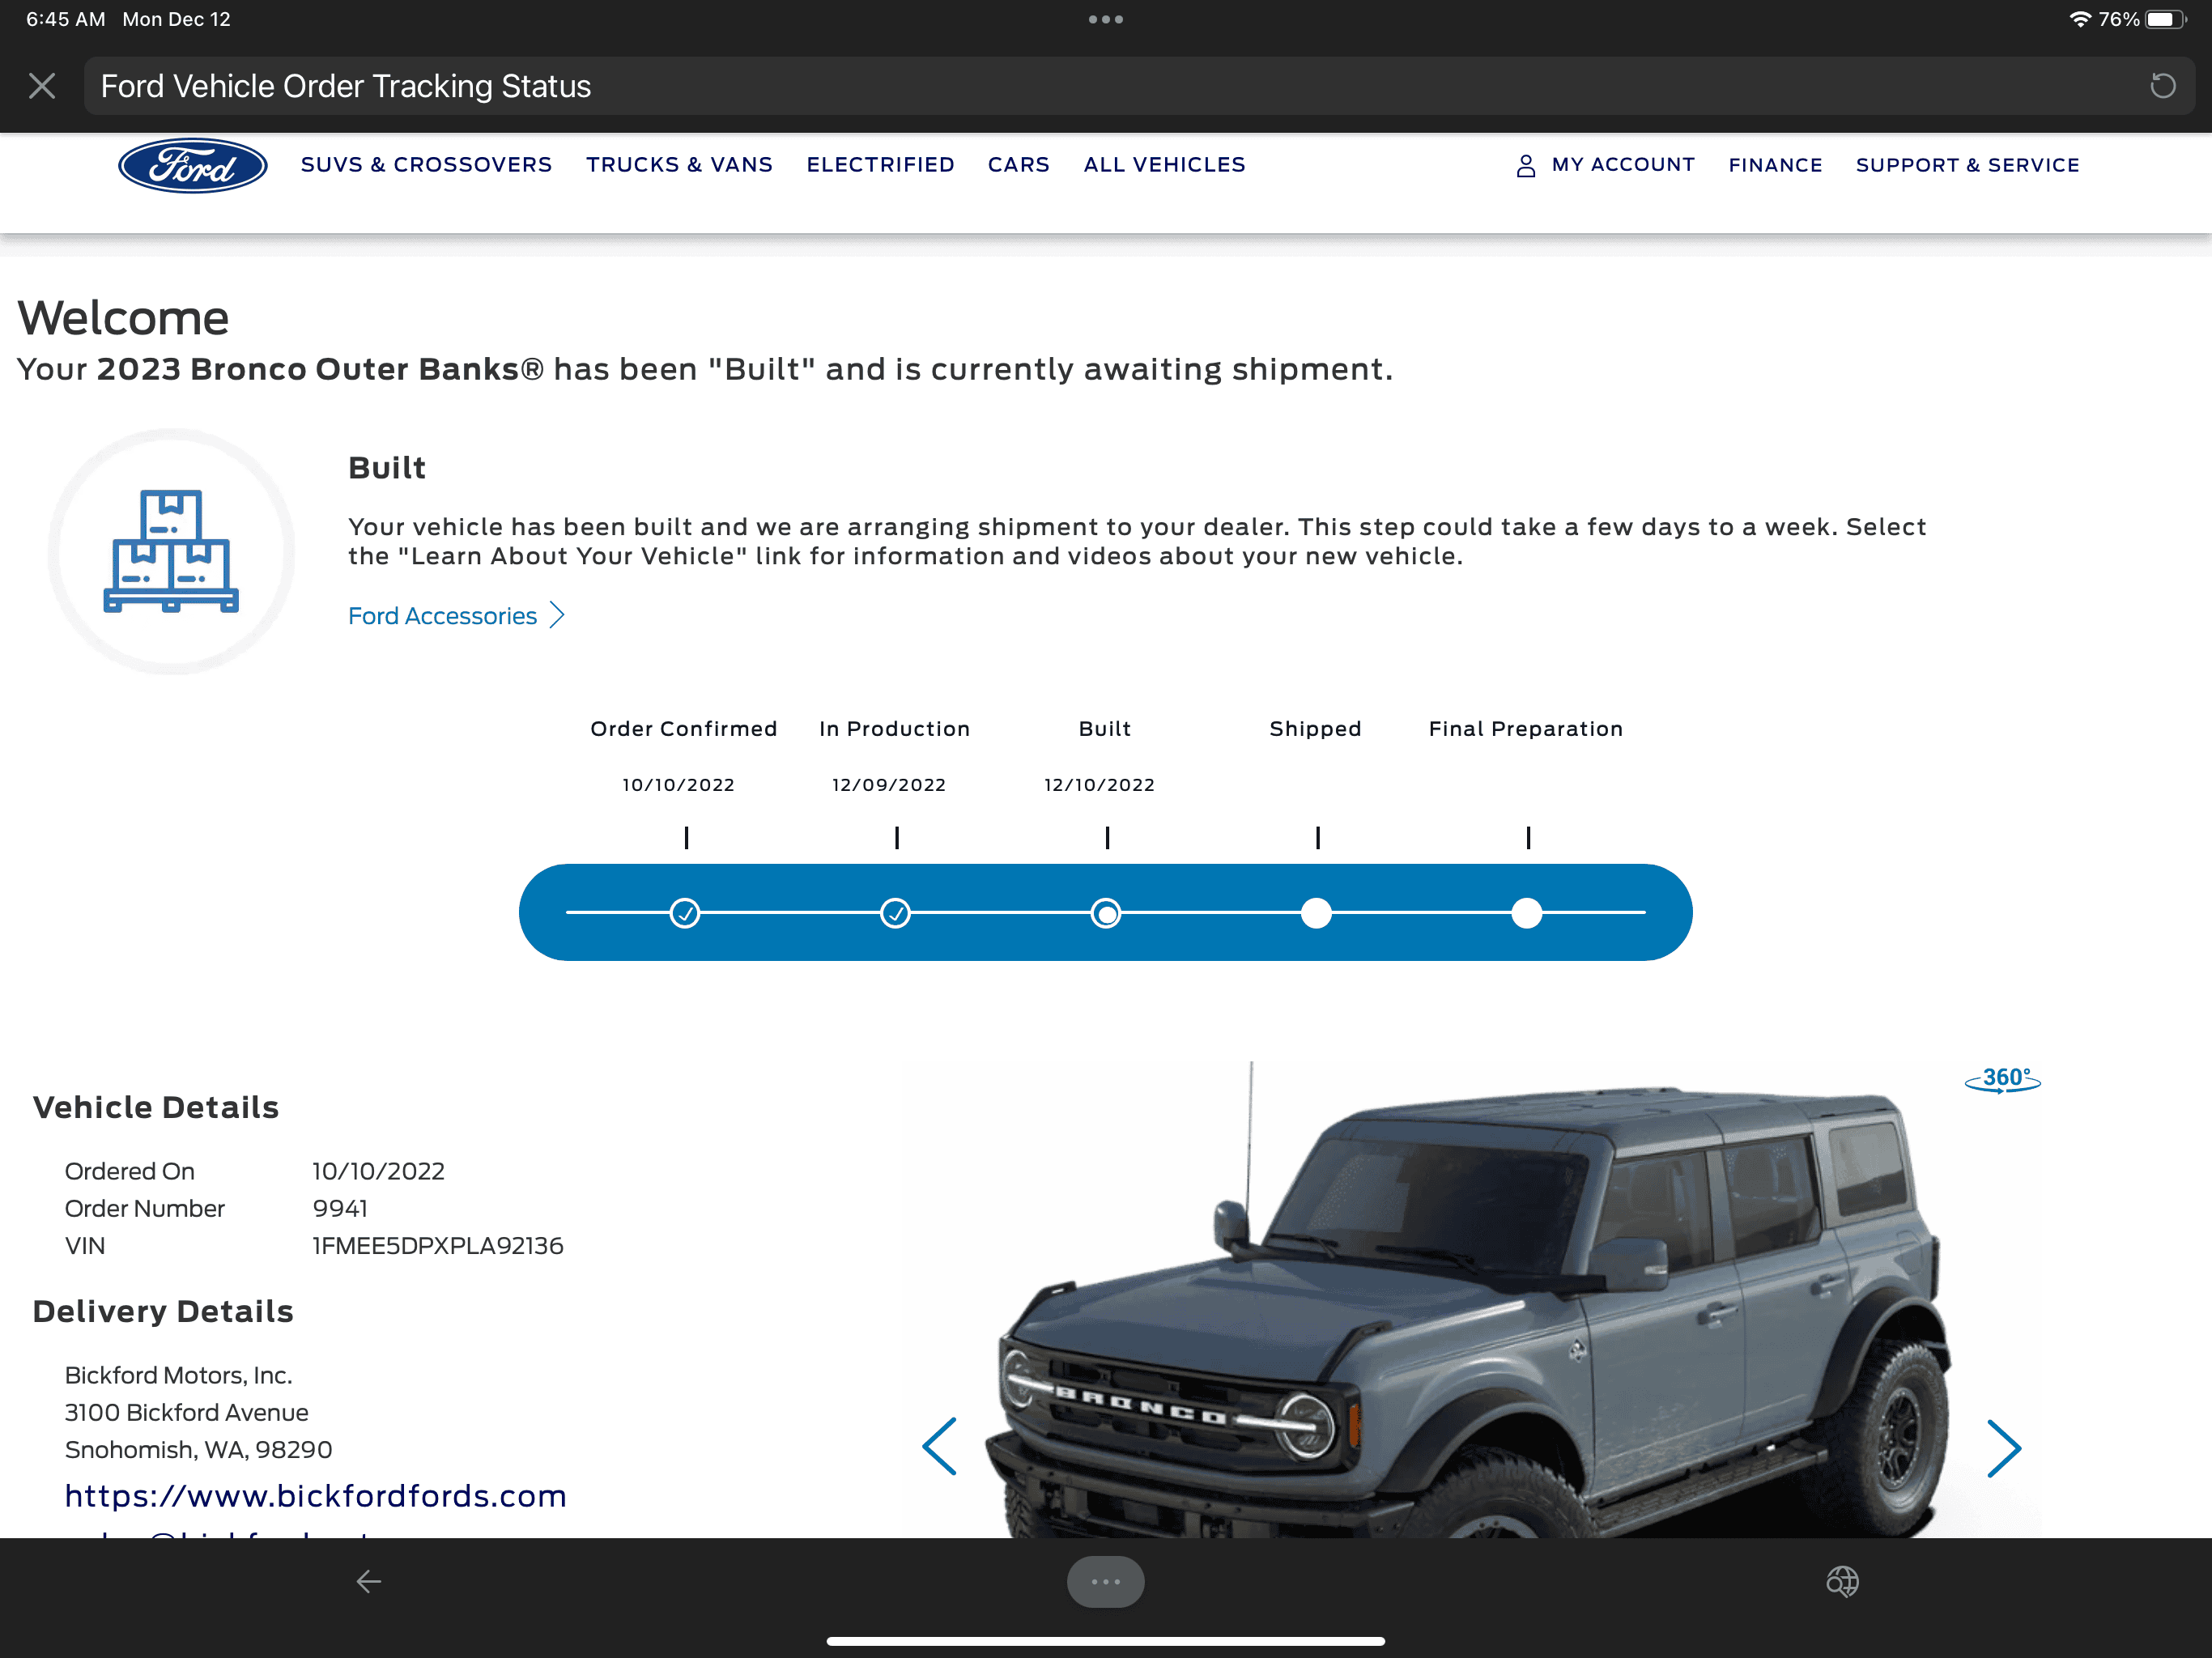2212x1658 pixels.
Task: Select In Production progress checkpoint
Action: 895,913
